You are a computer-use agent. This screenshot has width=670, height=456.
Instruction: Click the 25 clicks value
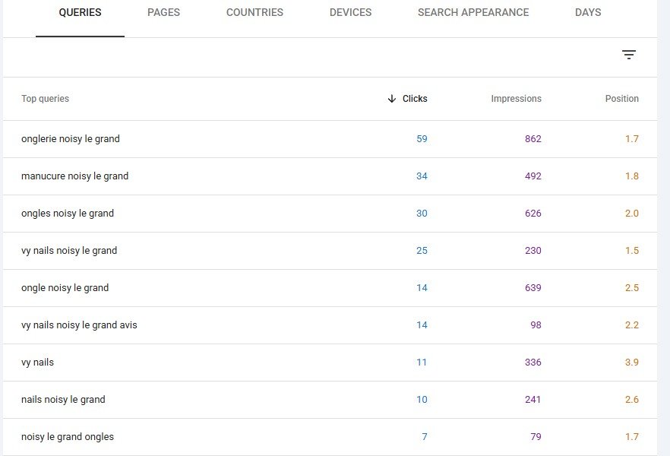pos(422,251)
